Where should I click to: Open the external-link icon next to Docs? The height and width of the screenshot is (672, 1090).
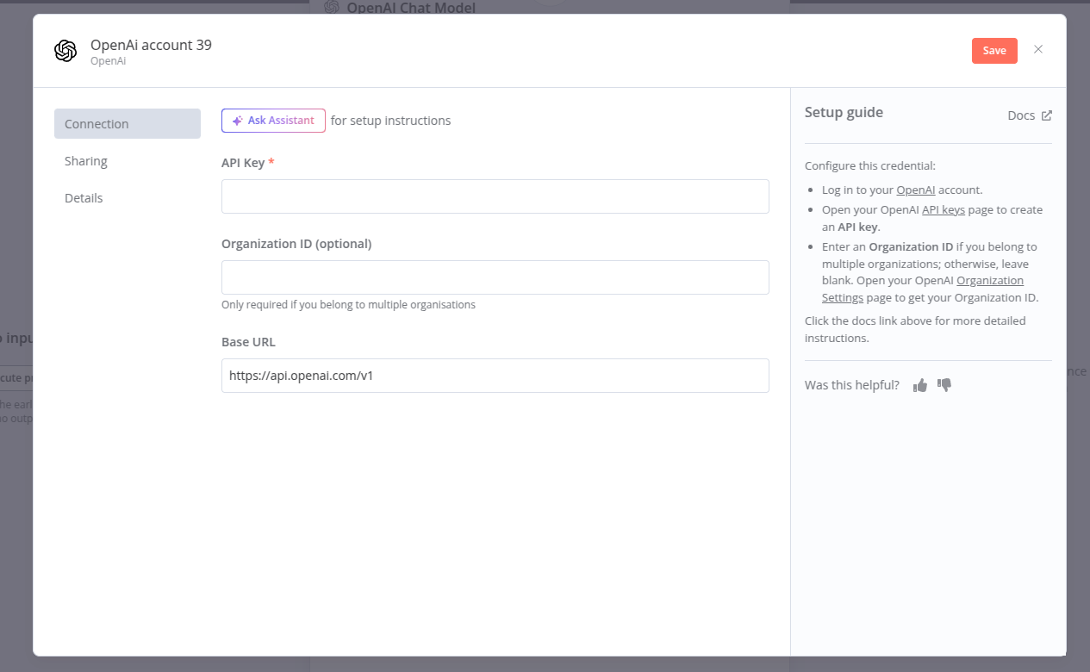tap(1048, 114)
